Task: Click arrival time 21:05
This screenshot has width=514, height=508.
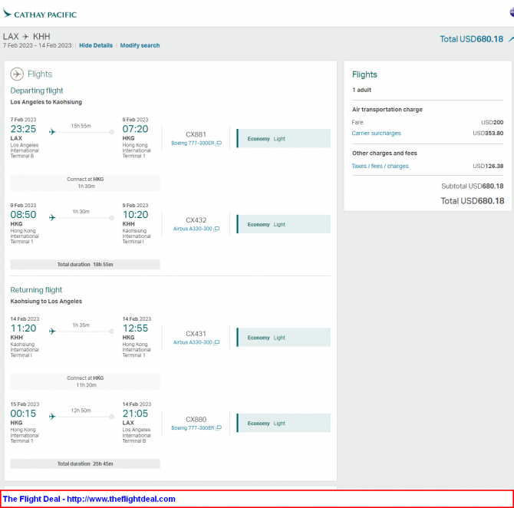Action: 135,414
